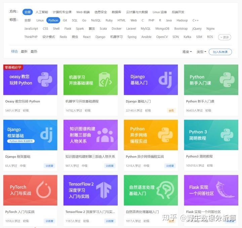This screenshot has width=242, height=228.
Task: Click the 机器学习开放基础课程 title link
Action: point(82,102)
